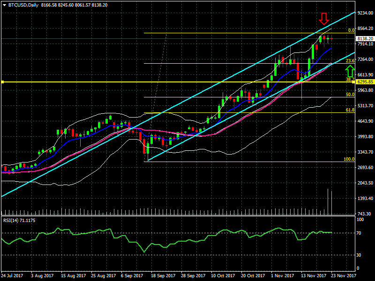Click the 2043.50 price axis label

(365, 183)
